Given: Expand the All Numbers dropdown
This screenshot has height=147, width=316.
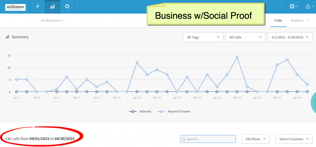Looking at the screenshot, I should (52, 20).
